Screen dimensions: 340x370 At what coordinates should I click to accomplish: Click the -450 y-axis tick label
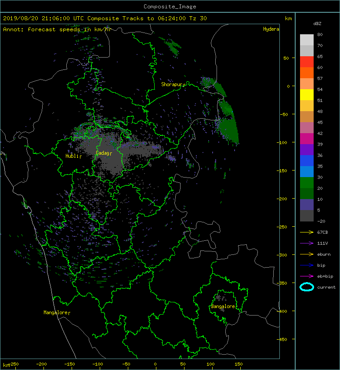pos(282,339)
